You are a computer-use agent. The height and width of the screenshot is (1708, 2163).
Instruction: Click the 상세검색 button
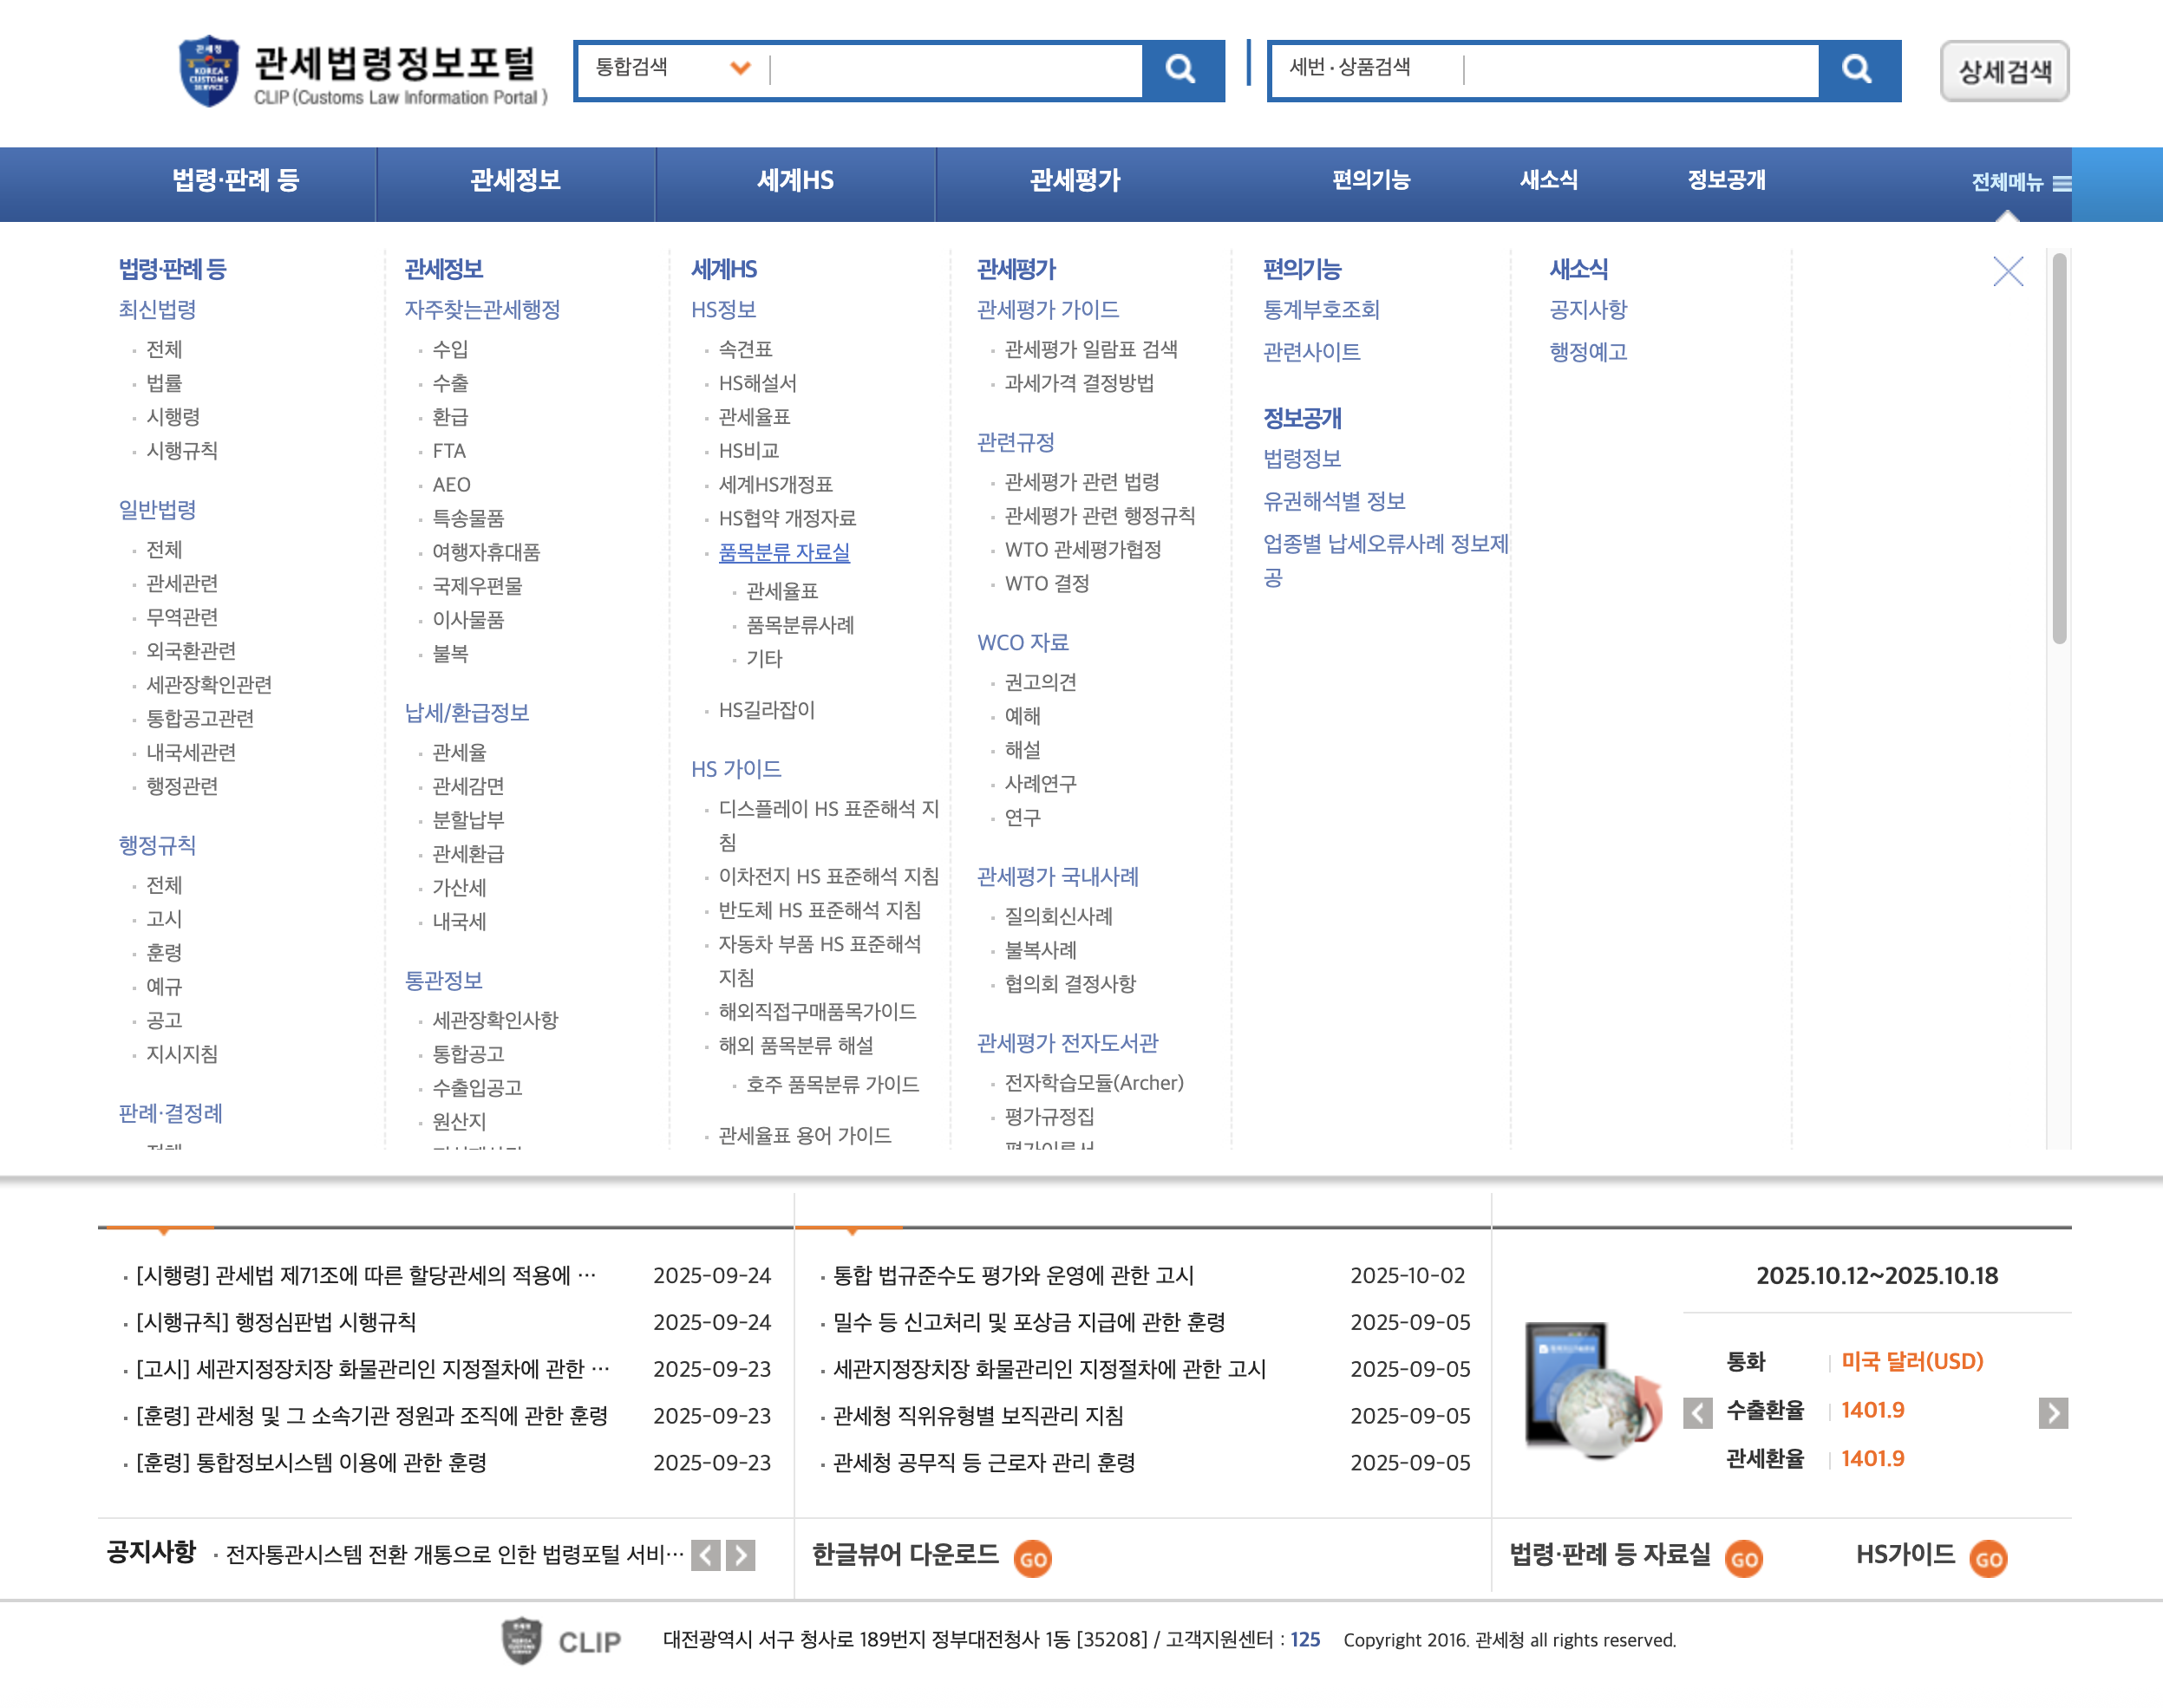point(2004,71)
